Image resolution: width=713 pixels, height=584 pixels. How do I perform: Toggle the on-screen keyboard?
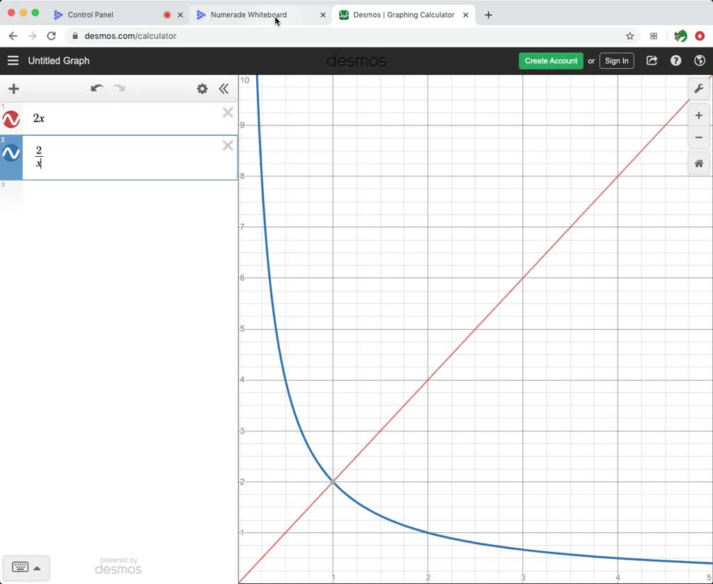[x=21, y=567]
